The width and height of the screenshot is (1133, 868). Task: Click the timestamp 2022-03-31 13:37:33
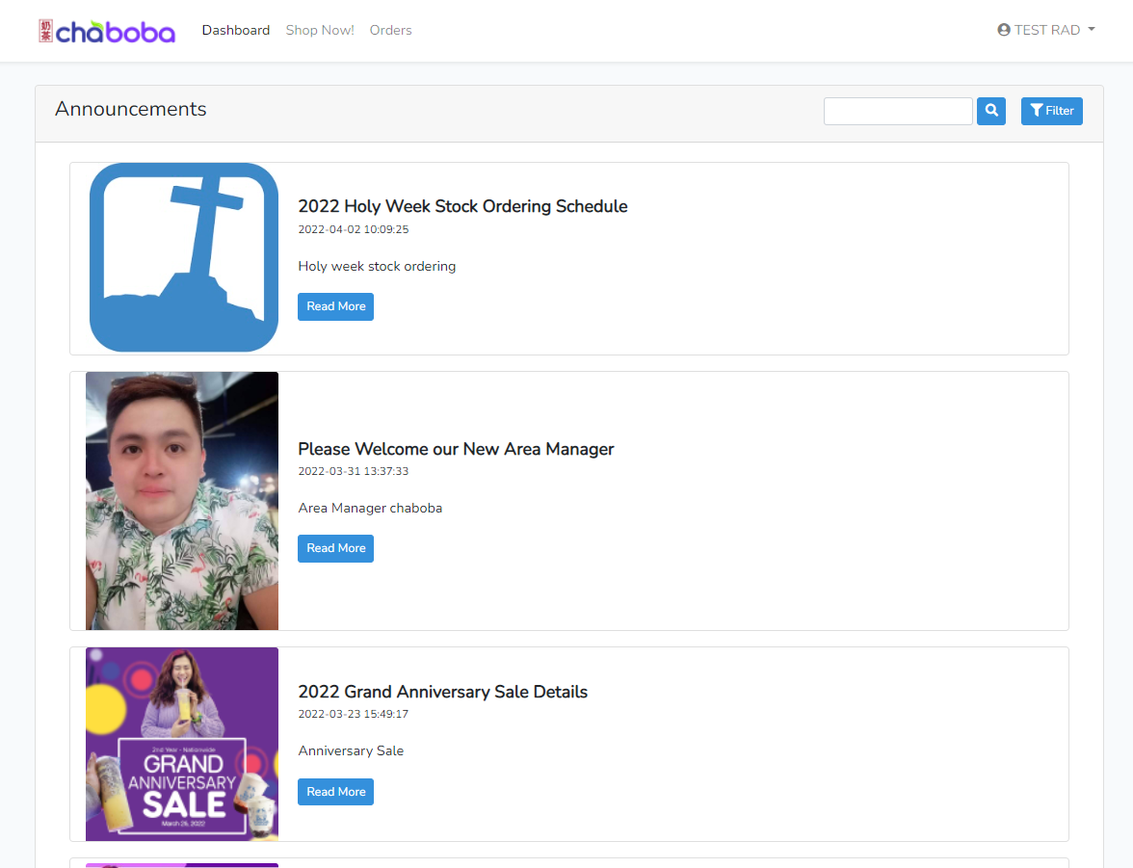pyautogui.click(x=354, y=471)
